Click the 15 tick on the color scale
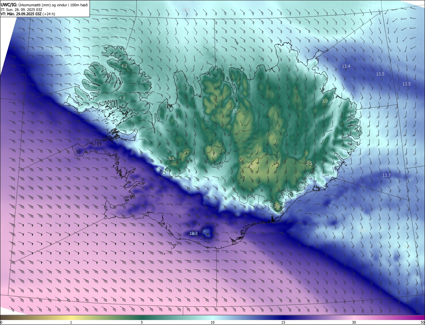Image resolution: width=425 pixels, height=325 pixels. [x=283, y=322]
